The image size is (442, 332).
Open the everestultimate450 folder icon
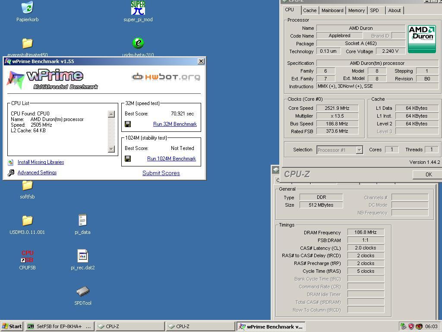pyautogui.click(x=27, y=43)
